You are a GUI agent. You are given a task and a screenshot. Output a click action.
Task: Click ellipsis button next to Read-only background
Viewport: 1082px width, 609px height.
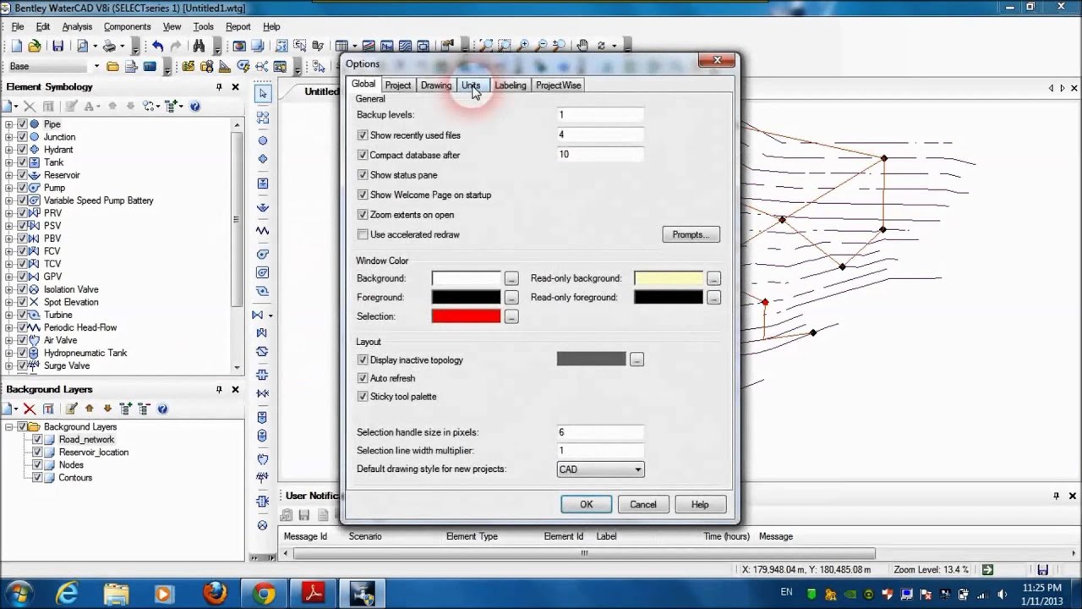pos(714,278)
